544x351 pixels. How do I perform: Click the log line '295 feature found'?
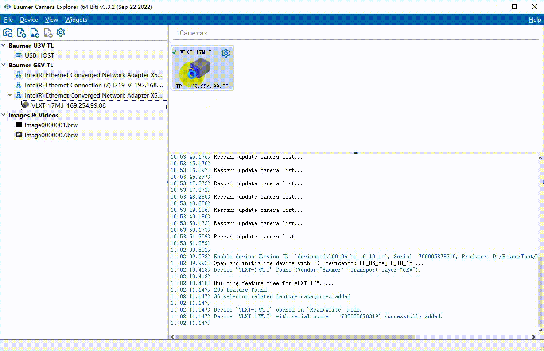pyautogui.click(x=241, y=290)
